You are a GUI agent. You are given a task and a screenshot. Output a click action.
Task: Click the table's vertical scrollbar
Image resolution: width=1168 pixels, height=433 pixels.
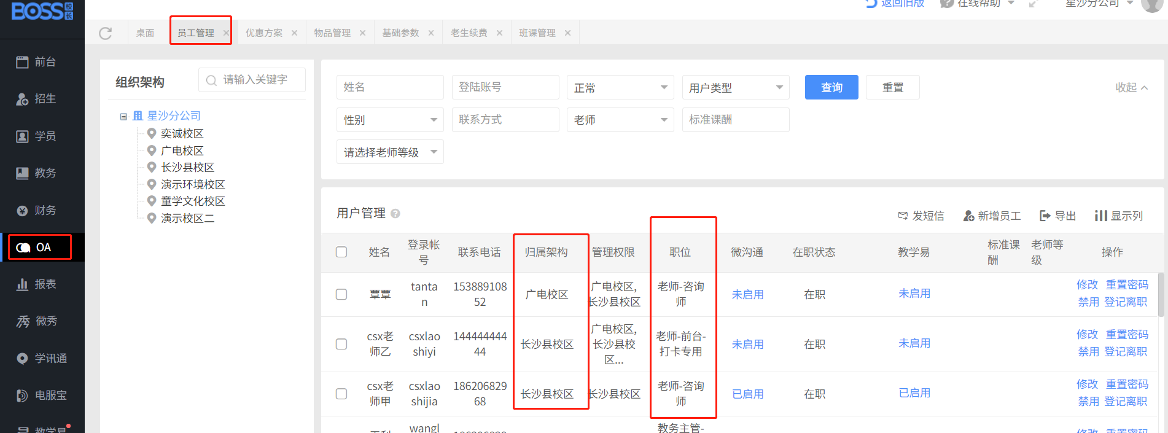point(1161,295)
